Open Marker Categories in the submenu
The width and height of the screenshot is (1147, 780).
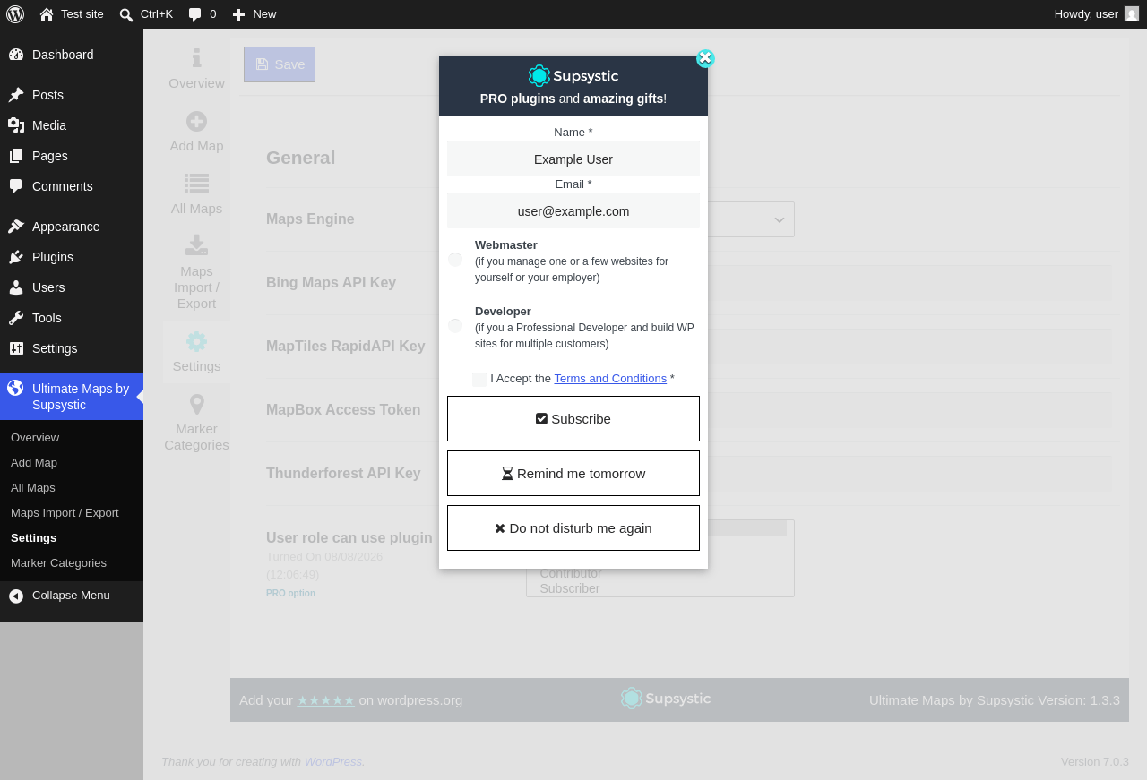click(x=58, y=563)
